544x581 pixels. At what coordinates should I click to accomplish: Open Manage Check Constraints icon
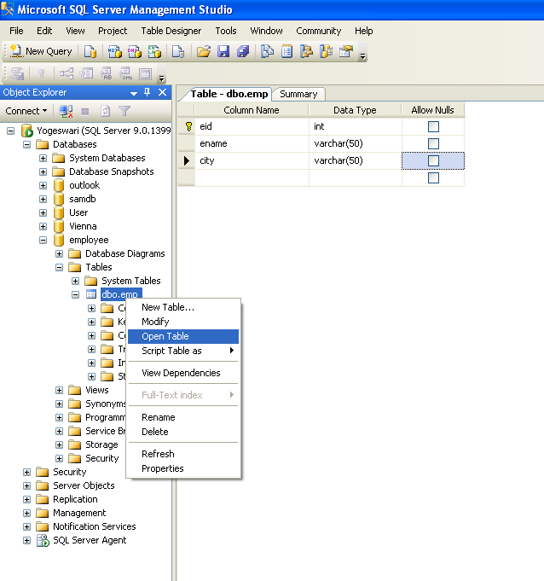pos(145,73)
